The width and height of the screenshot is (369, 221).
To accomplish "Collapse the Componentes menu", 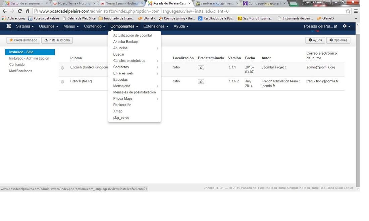I will click(124, 26).
